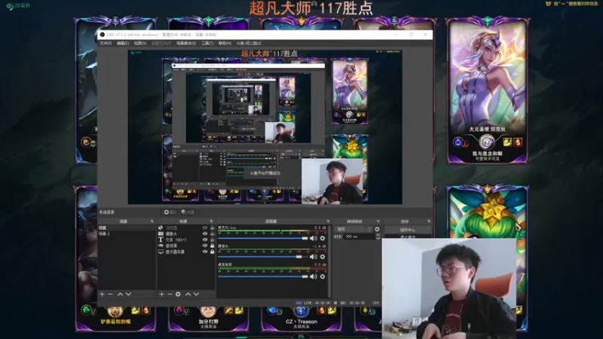Screen dimensions: 603x339
Task: Toggle the lock on the 文本 (GDI+) source
Action: (x=212, y=240)
